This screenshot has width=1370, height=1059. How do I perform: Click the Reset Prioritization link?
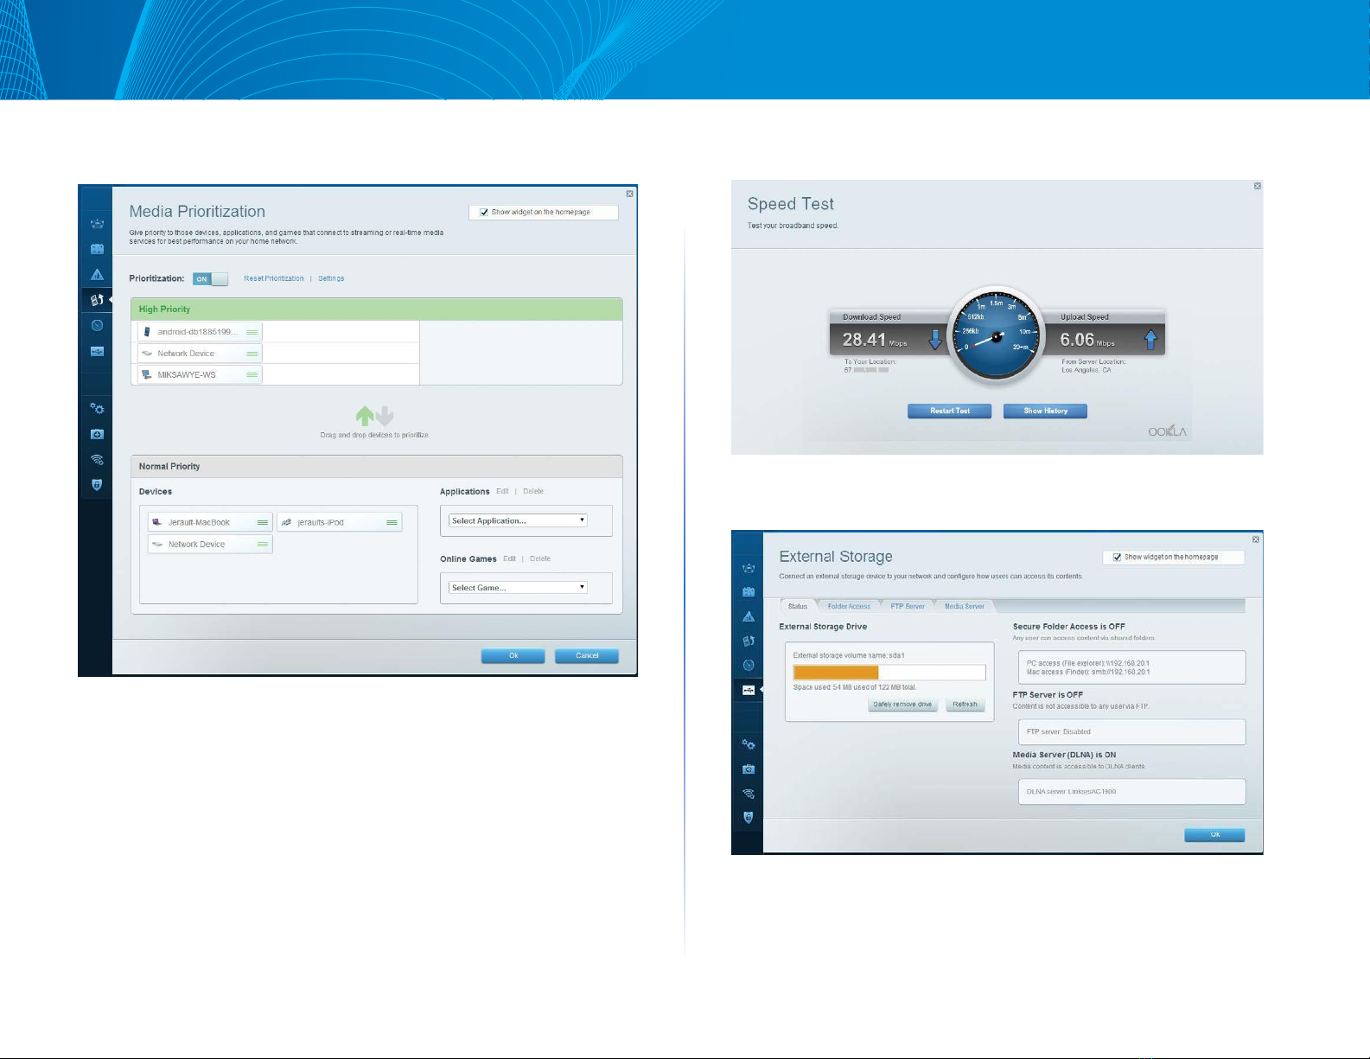[x=273, y=278]
